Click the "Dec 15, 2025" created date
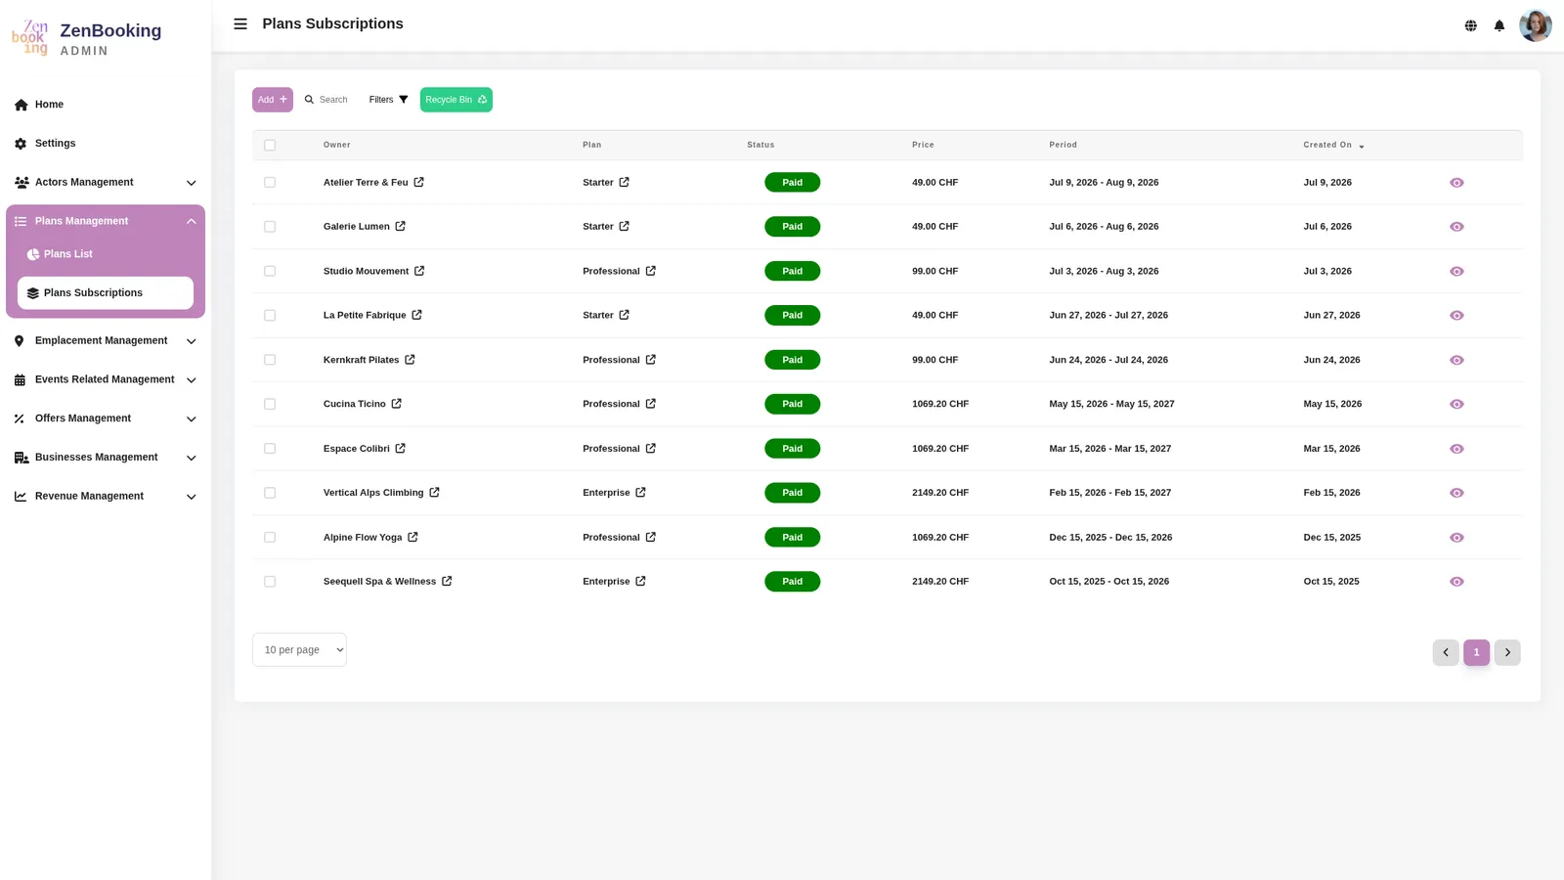The width and height of the screenshot is (1564, 880). (x=1331, y=537)
